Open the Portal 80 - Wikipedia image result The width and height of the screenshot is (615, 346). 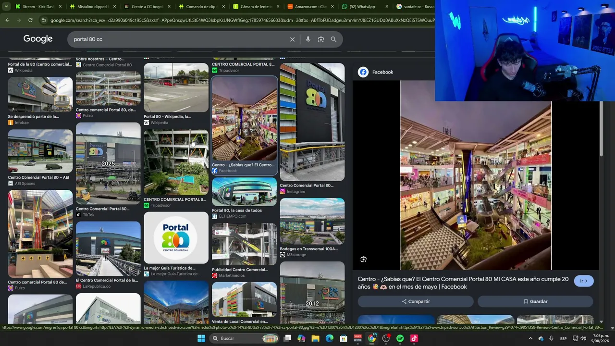click(176, 94)
